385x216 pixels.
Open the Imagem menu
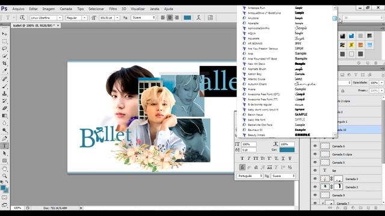pyautogui.click(x=48, y=9)
